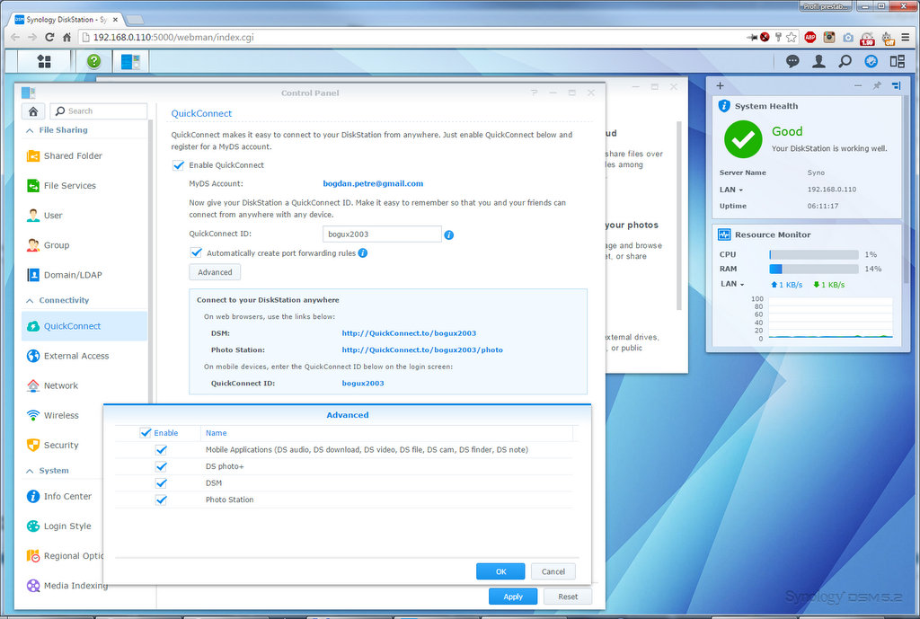Go to Control Panel home icon
The image size is (920, 619).
click(33, 111)
